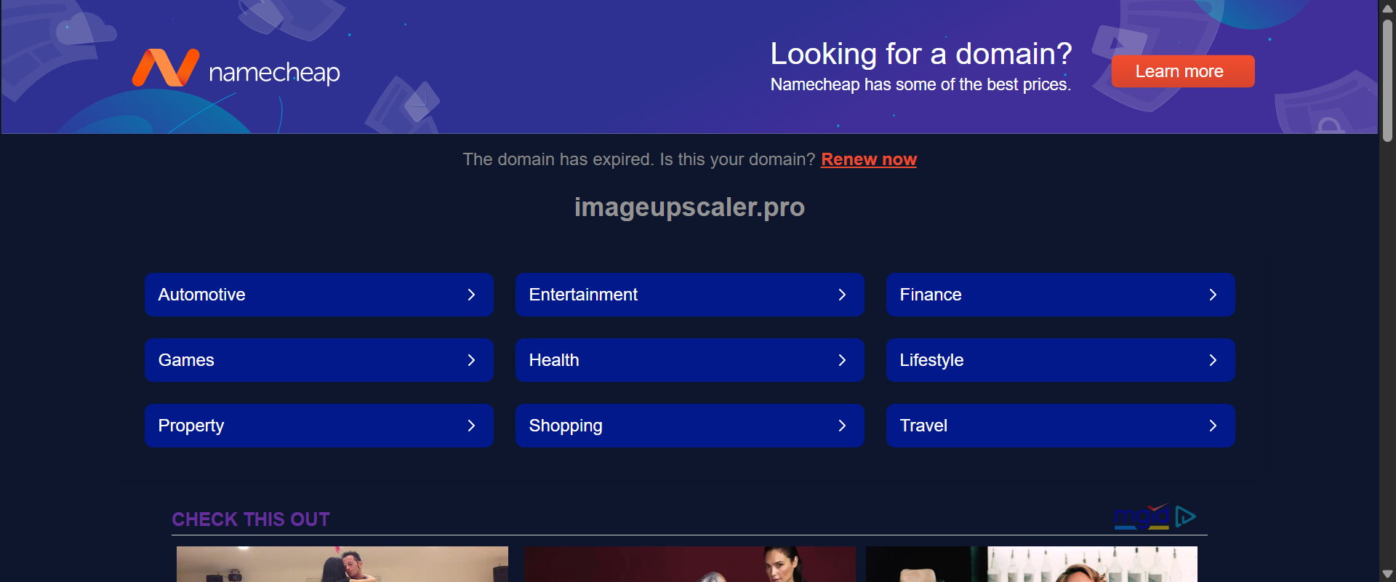The width and height of the screenshot is (1396, 582).
Task: Click the Namecheap logo icon
Action: click(166, 68)
